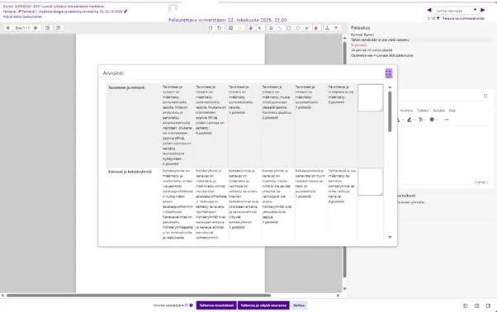Viewport: 497px width, 312px height.
Task: Click the purple expand icon in Arviointi panel
Action: click(389, 73)
